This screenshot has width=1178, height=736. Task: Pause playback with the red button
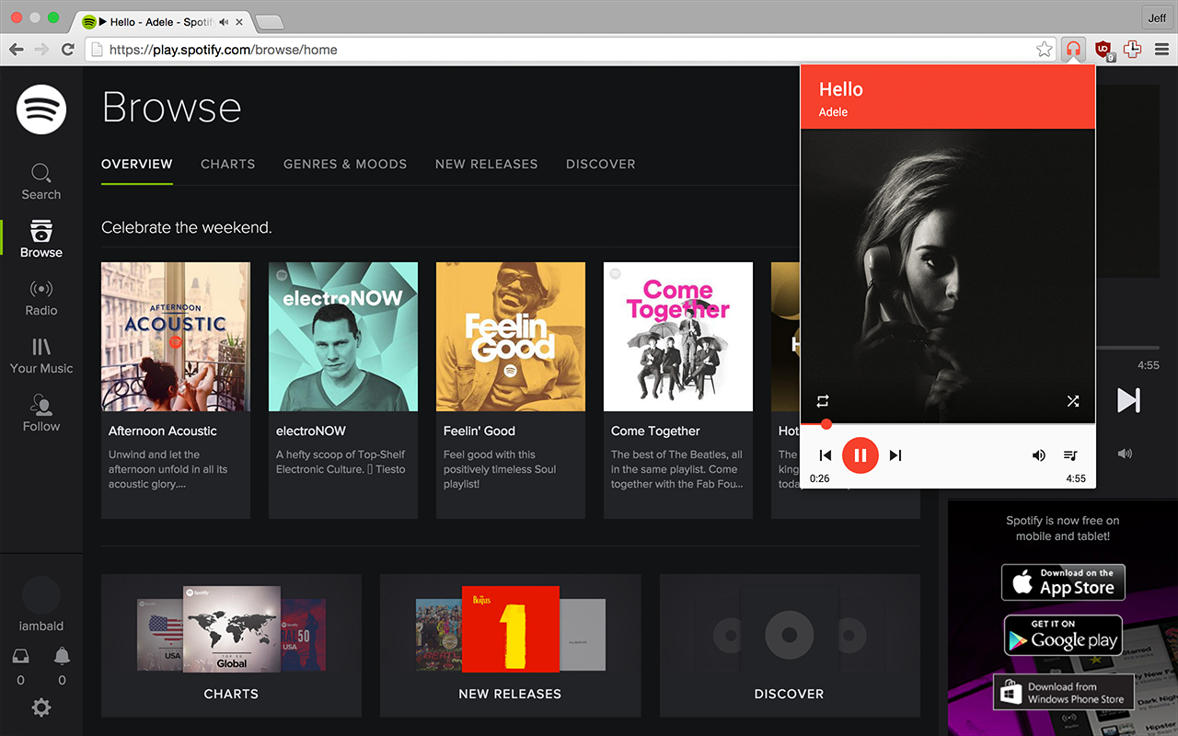(x=860, y=454)
